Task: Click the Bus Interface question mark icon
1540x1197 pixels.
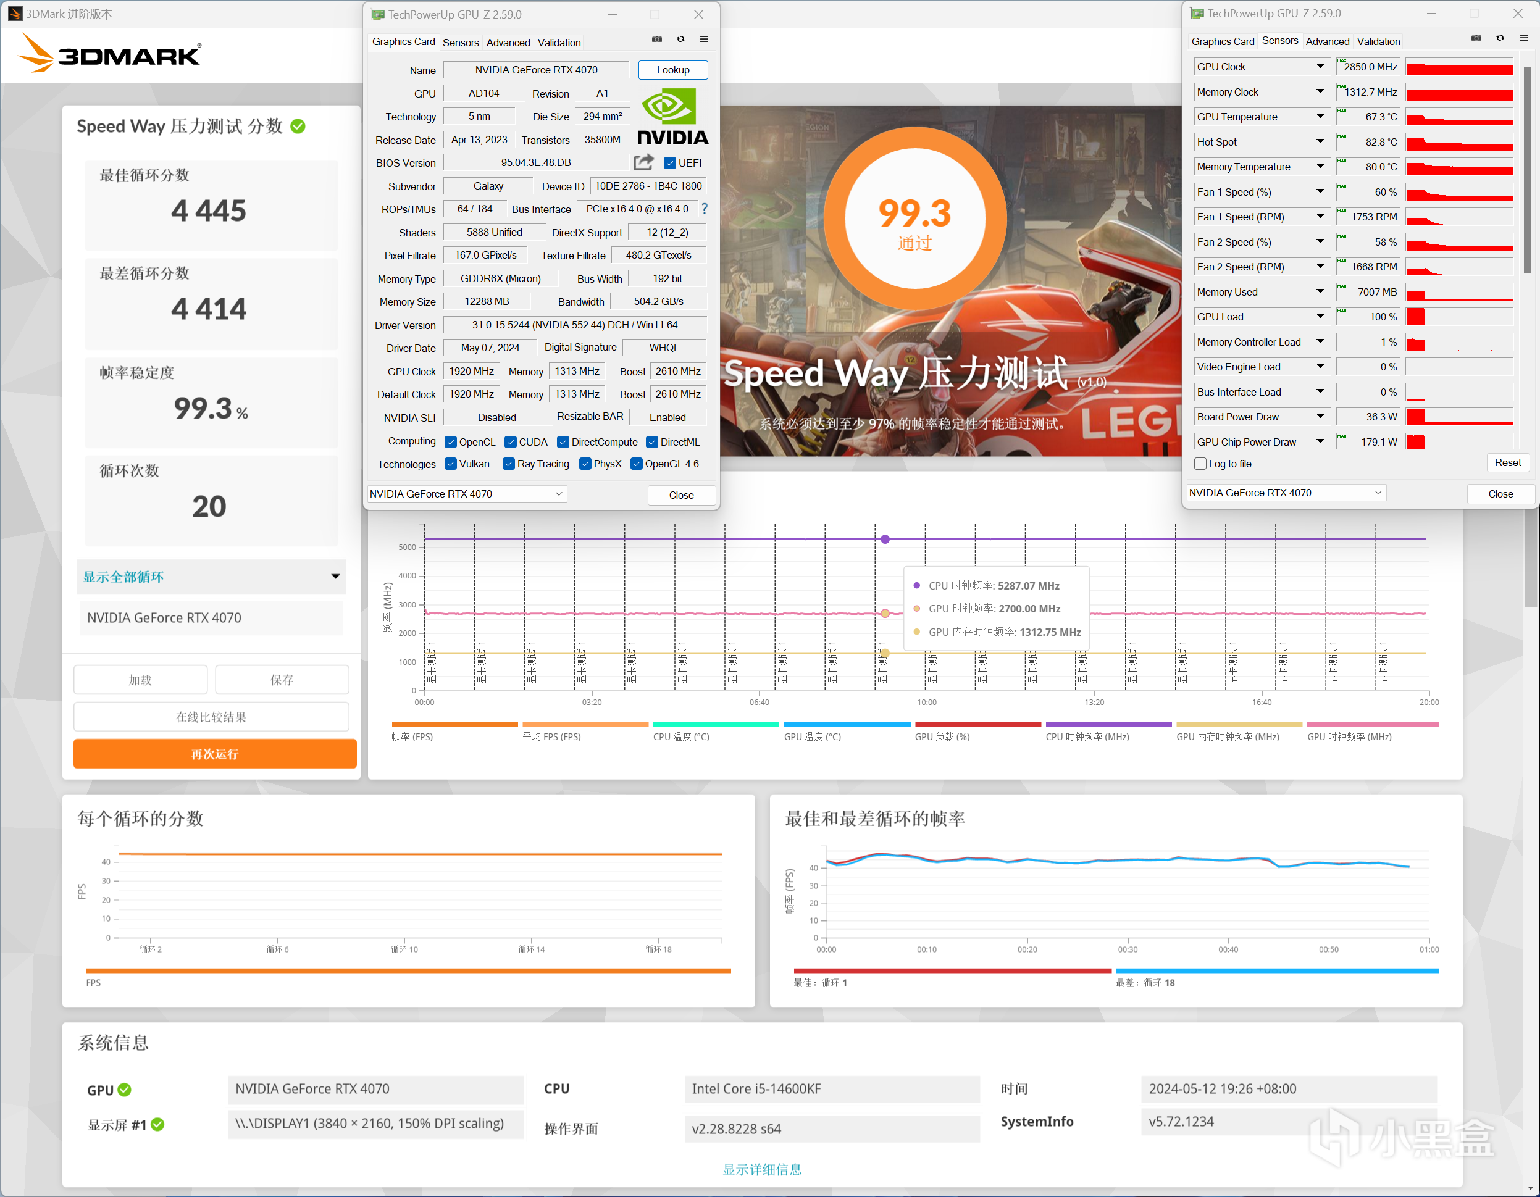Action: coord(704,209)
